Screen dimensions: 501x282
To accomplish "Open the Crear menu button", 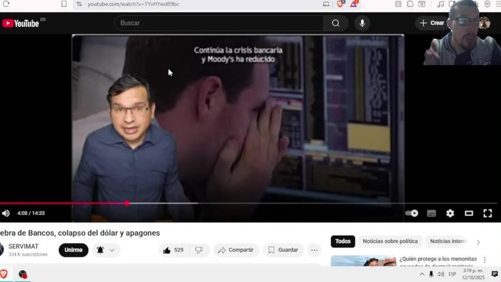I will 431,23.
